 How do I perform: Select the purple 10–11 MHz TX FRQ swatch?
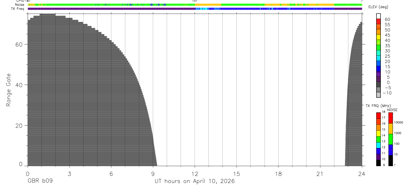tap(378, 157)
